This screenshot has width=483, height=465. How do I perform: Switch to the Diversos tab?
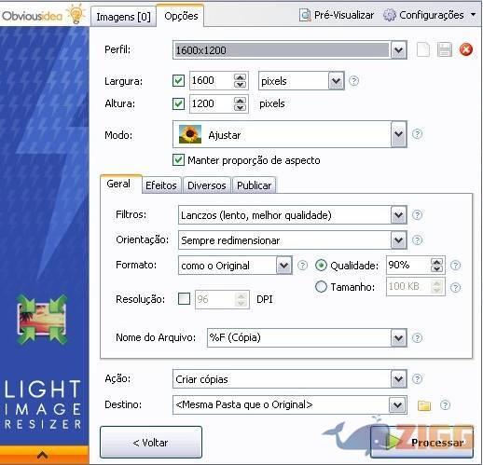[207, 185]
